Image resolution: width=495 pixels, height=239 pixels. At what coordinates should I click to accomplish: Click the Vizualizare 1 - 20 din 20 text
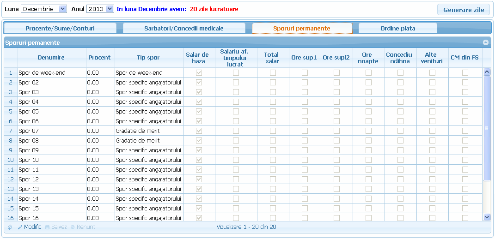tap(246, 227)
